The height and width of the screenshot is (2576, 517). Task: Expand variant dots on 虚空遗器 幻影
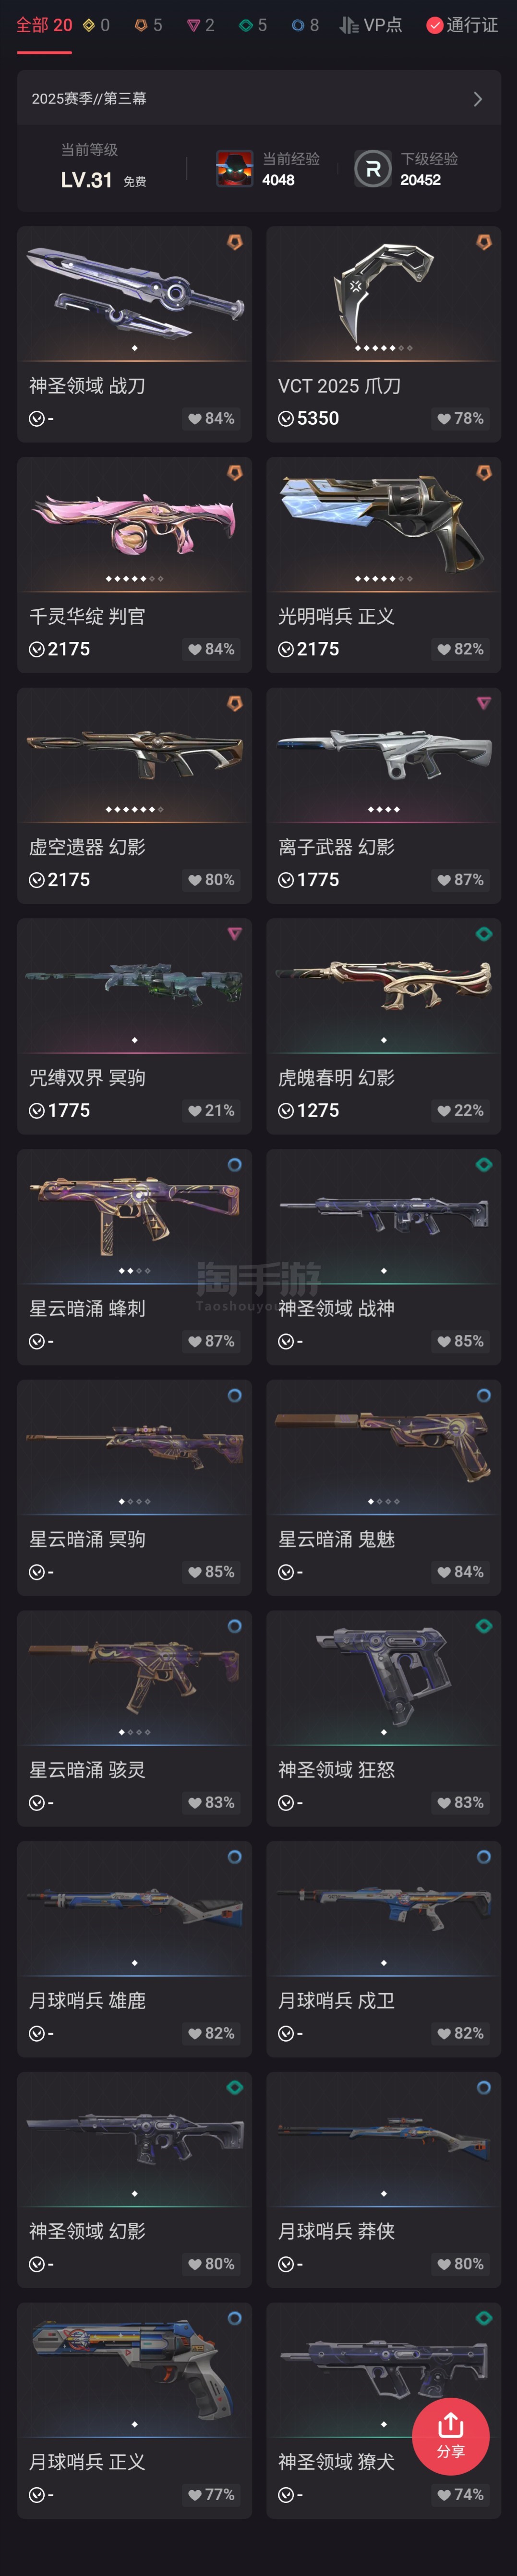[135, 809]
